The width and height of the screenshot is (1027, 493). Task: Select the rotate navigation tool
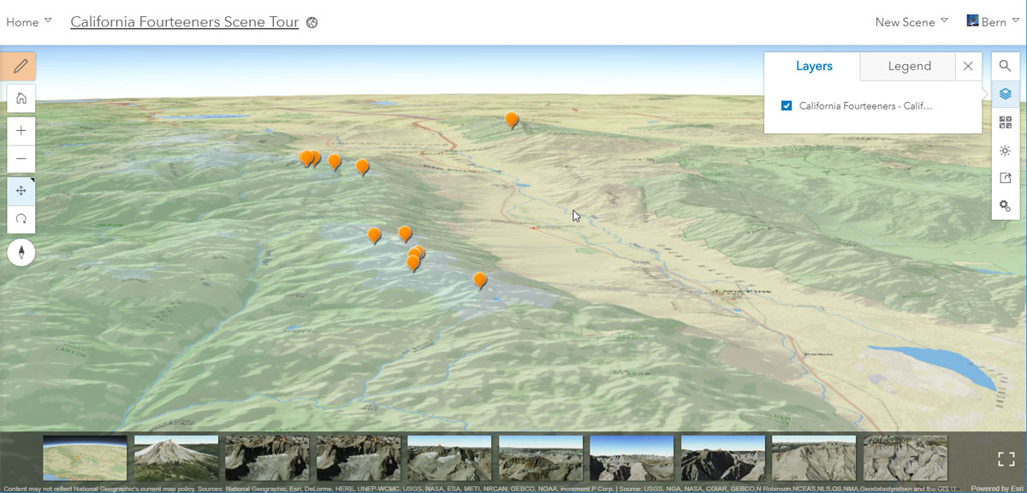coord(21,219)
